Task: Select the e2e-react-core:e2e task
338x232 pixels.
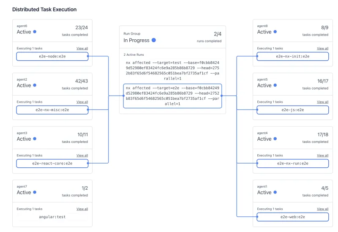Action: tap(52, 163)
